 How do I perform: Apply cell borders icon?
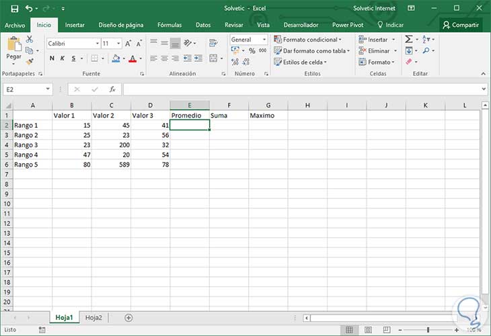[x=95, y=58]
